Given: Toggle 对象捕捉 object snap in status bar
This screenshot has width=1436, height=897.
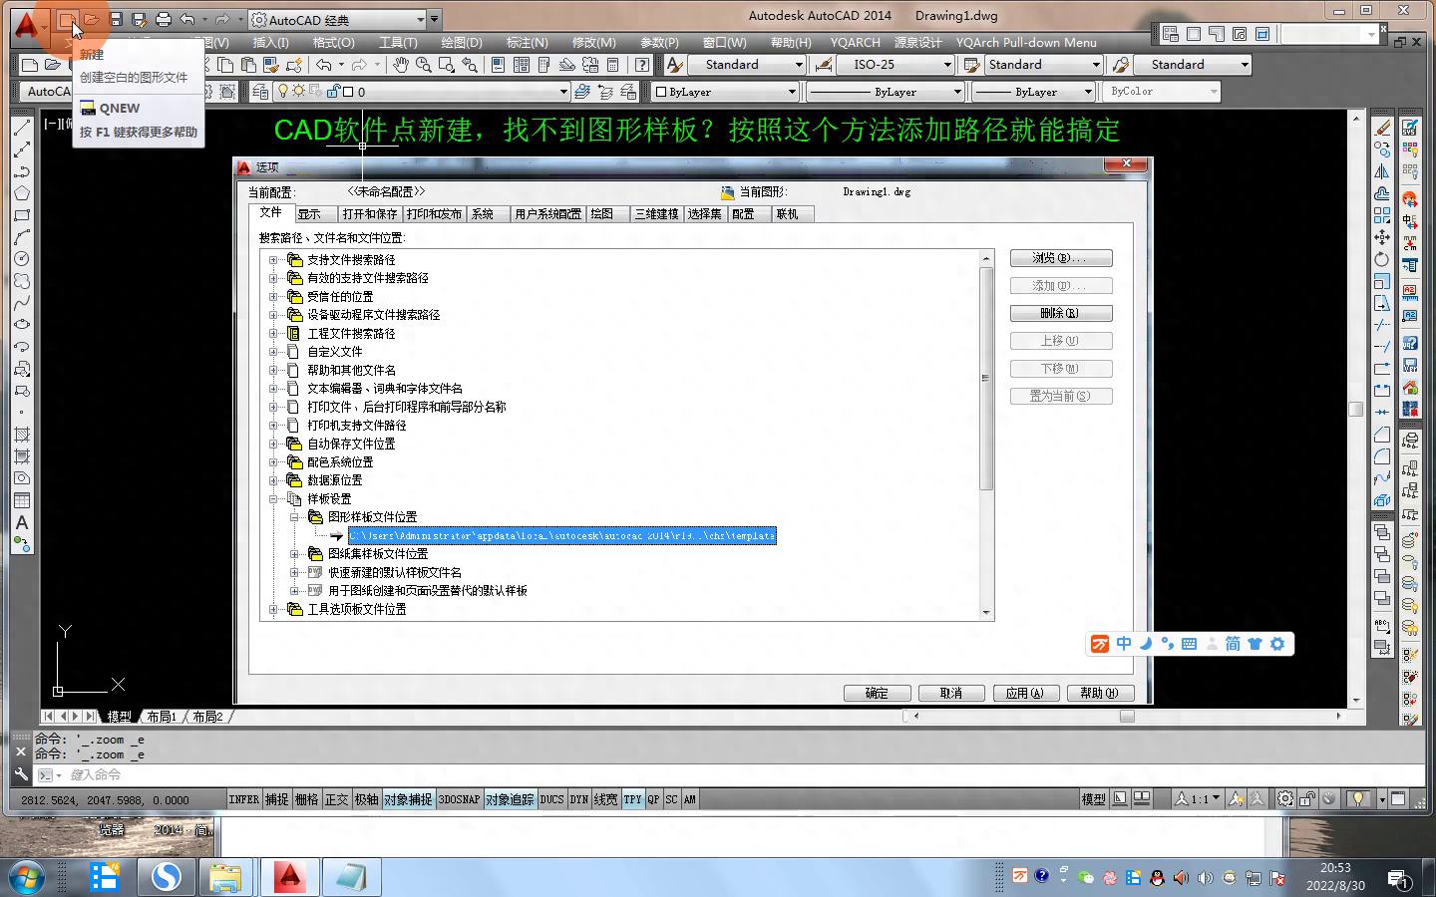Looking at the screenshot, I should [408, 799].
